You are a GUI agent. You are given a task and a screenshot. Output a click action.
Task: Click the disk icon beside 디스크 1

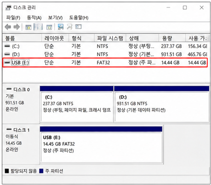coord(9,129)
